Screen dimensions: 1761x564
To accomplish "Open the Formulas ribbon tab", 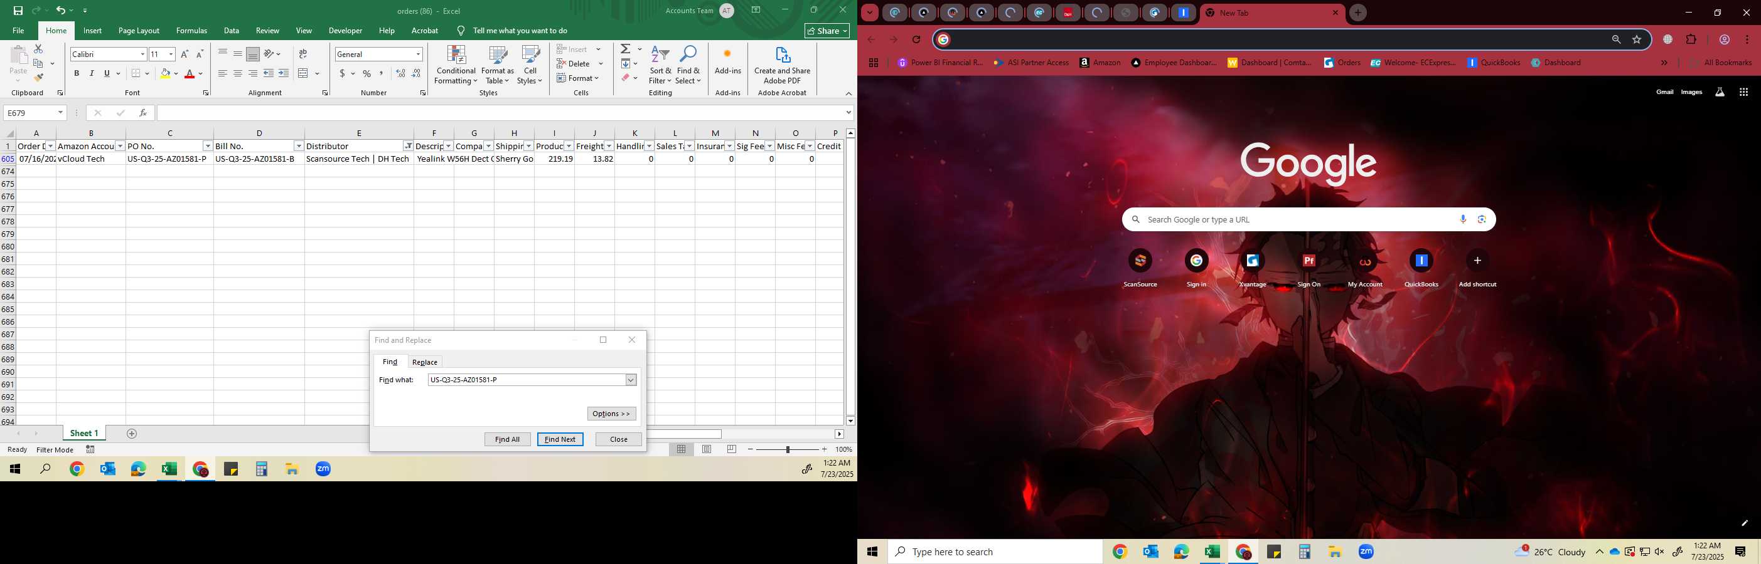I will (x=191, y=31).
